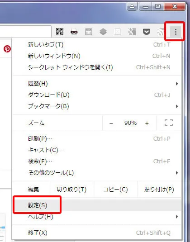Click the Pinterest icon on the page

click(x=7, y=49)
